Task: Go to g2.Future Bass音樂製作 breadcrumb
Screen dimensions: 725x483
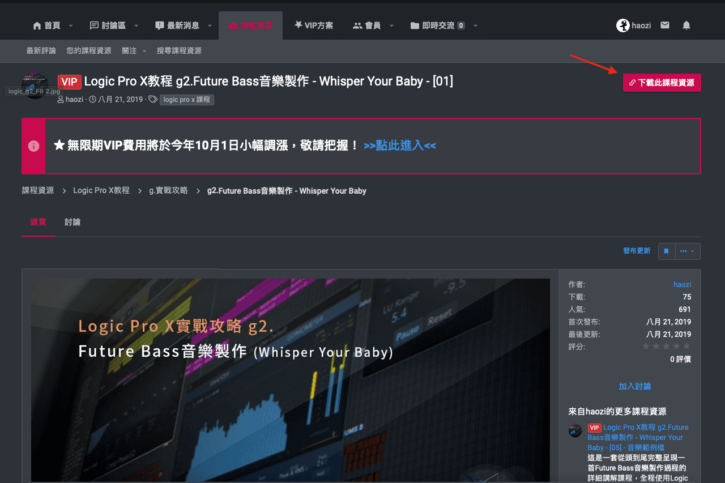Action: coord(287,191)
